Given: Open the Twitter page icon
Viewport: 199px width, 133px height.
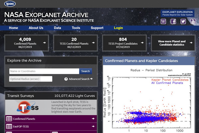Looking at the screenshot, I should [x=183, y=21].
